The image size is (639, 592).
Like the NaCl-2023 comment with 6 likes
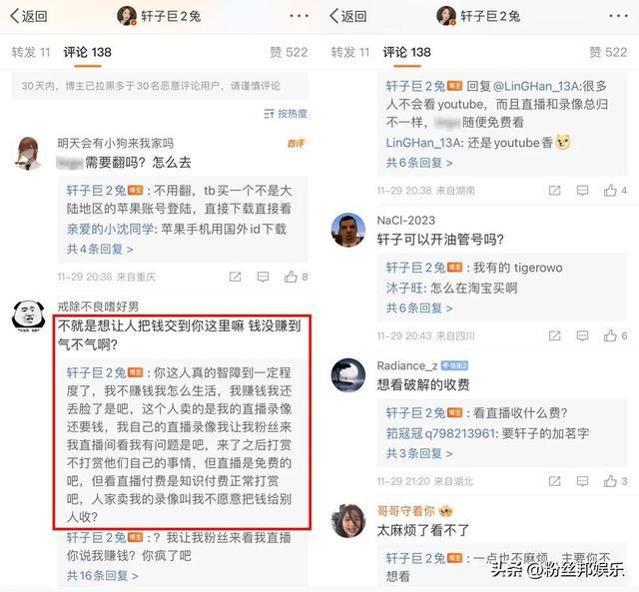tap(610, 335)
